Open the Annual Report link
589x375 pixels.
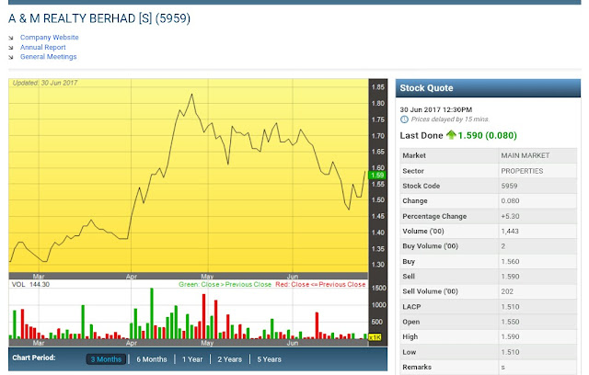point(43,47)
